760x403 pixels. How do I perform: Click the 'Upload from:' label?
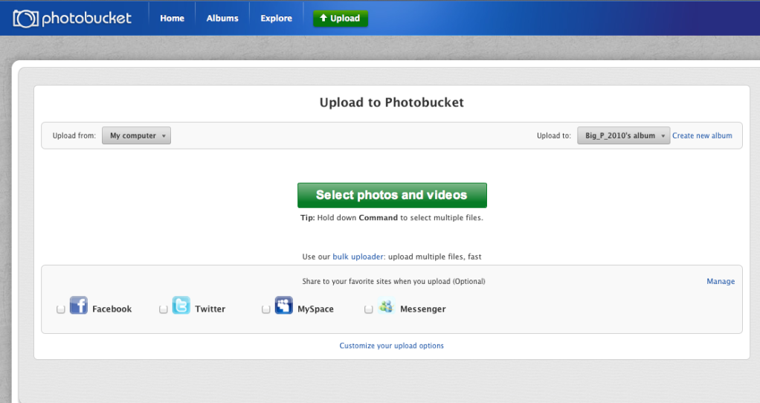point(74,135)
